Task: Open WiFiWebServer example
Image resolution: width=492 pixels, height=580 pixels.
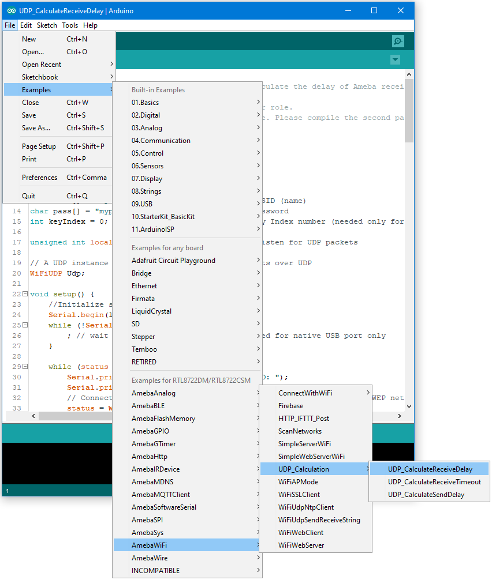Action: [316, 545]
